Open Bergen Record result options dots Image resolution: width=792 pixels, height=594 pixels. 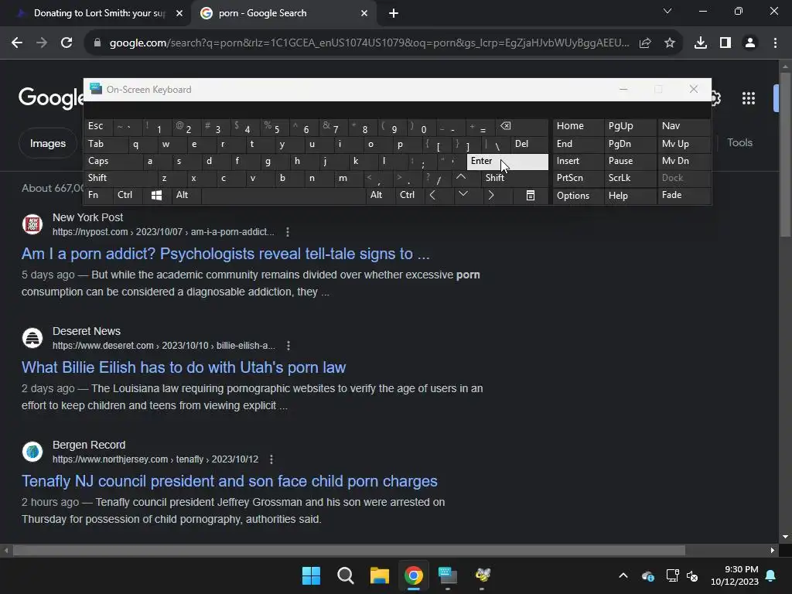click(271, 459)
